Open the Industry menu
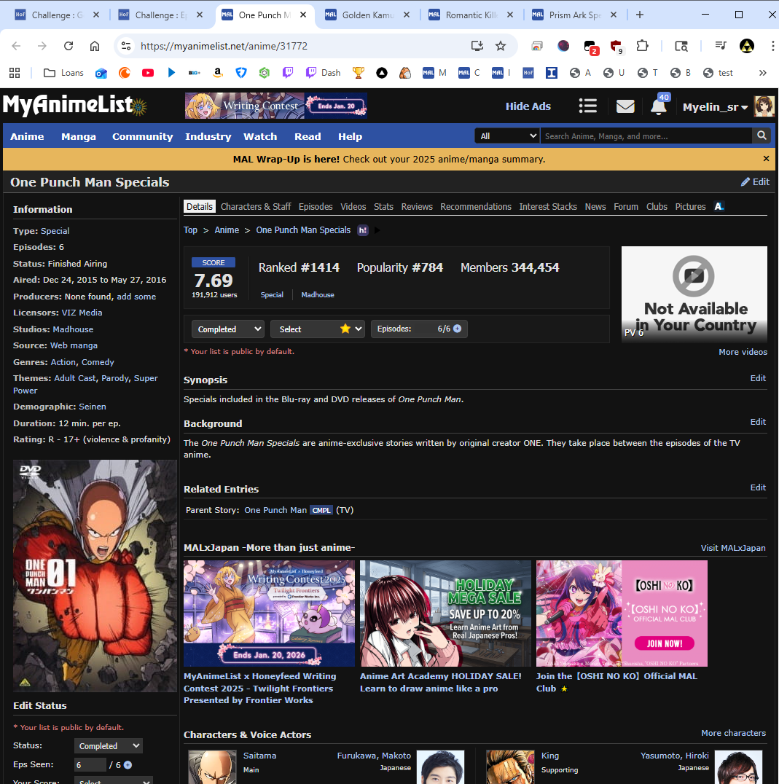Image resolution: width=779 pixels, height=784 pixels. tap(208, 136)
